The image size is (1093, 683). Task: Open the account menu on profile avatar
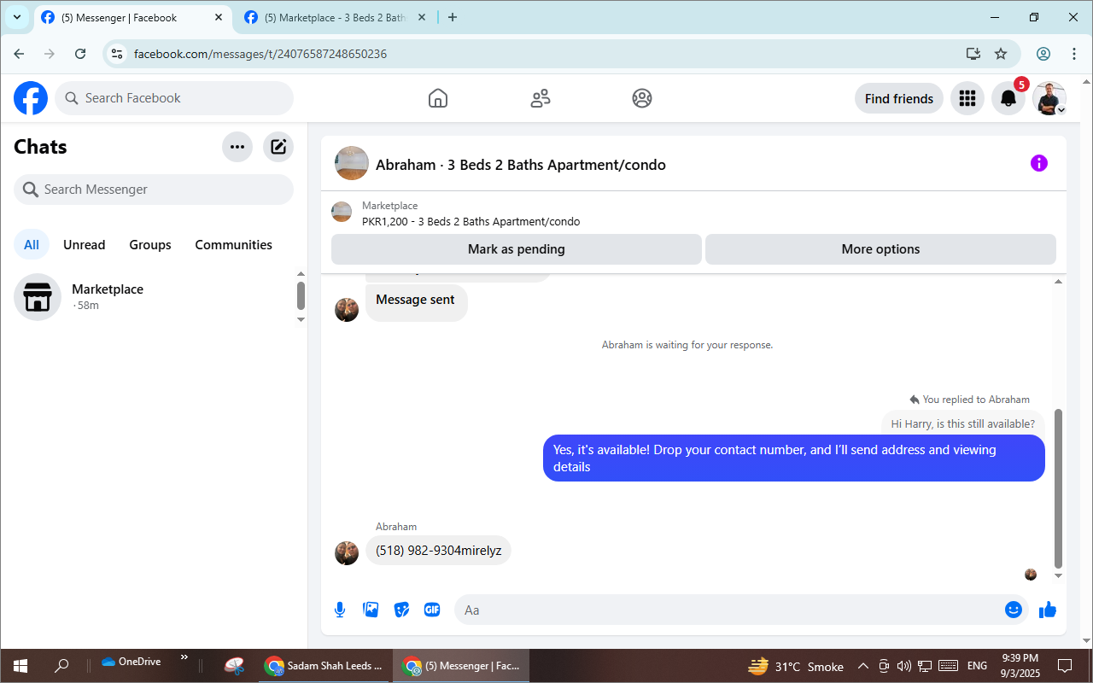click(1049, 98)
